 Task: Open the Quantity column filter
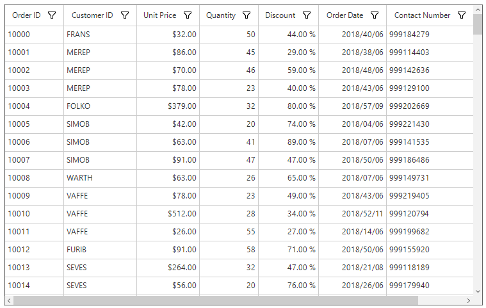tap(247, 15)
